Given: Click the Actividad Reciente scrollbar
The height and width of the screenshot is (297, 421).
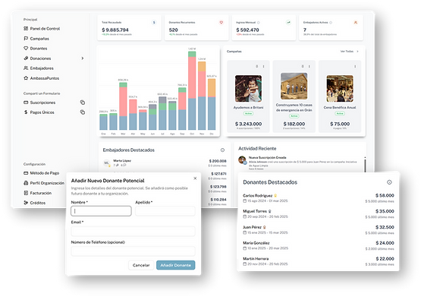Looking at the screenshot, I should click(x=365, y=165).
